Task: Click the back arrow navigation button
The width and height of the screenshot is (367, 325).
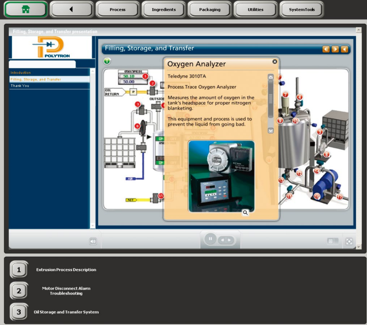Action: (x=71, y=10)
